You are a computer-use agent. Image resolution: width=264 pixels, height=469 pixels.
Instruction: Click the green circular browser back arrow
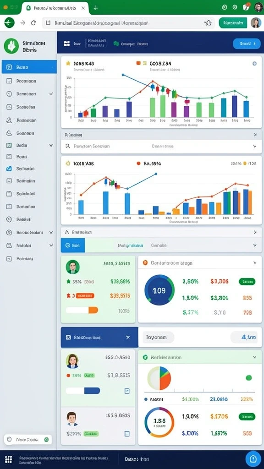coord(9,23)
